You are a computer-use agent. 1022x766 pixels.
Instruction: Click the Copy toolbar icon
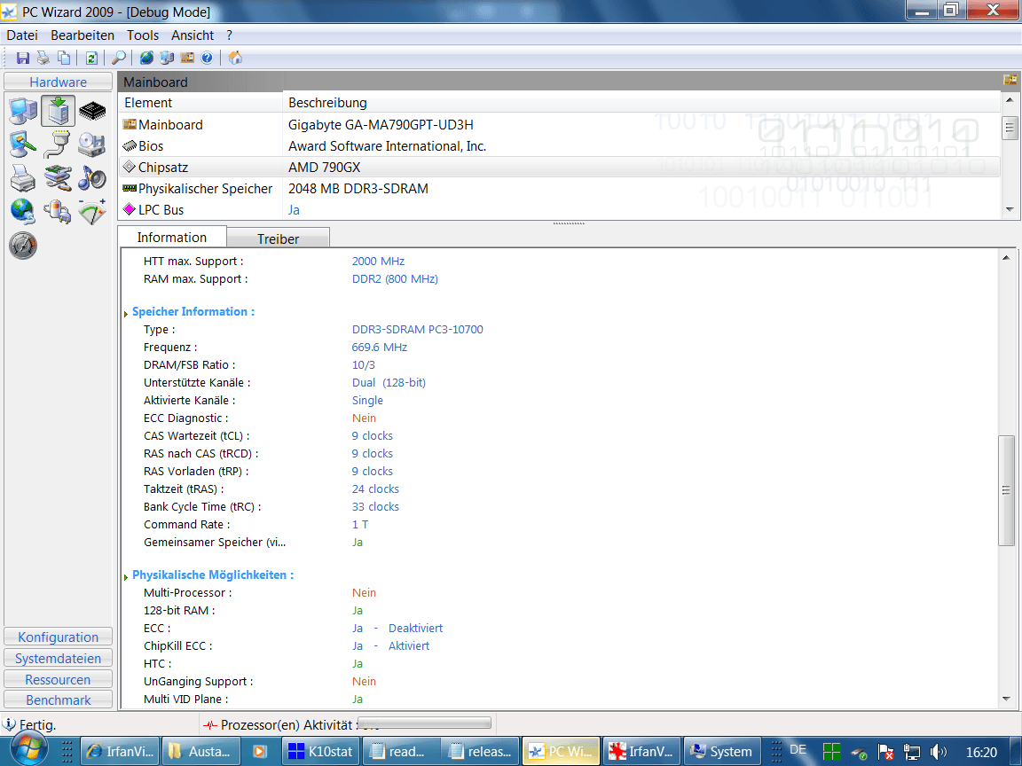[x=64, y=58]
